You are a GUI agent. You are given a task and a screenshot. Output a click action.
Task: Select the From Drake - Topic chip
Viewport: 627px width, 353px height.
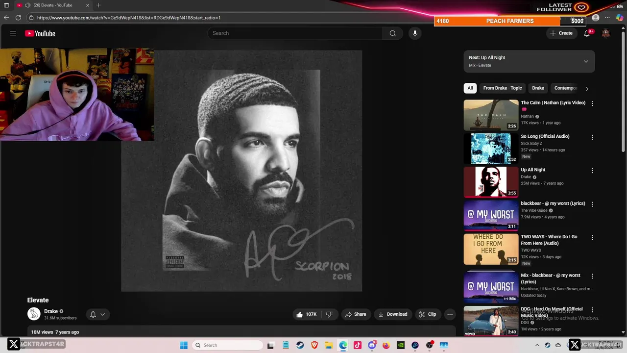click(x=503, y=88)
